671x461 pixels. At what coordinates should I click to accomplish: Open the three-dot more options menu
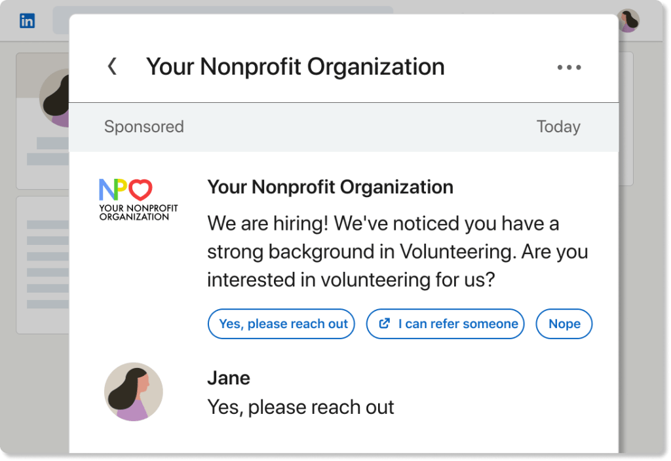pos(569,67)
